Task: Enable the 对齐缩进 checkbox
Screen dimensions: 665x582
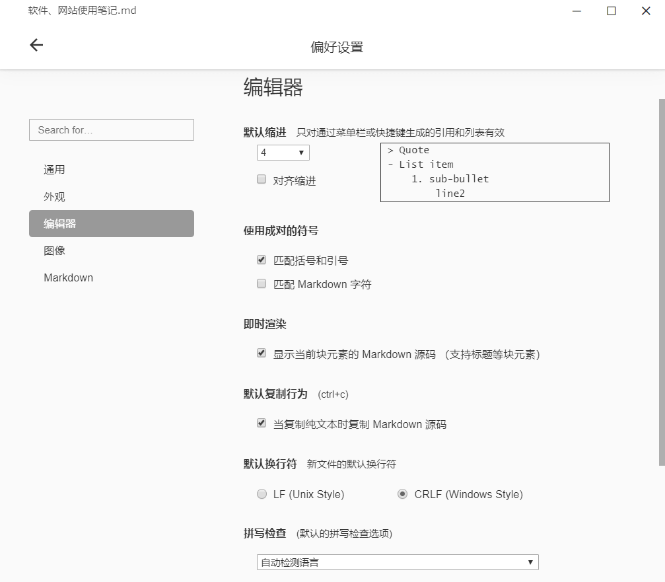Action: point(261,179)
